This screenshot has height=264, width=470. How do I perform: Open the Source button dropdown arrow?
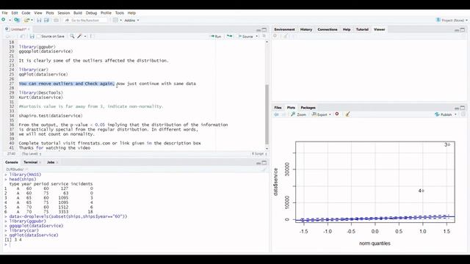pos(256,36)
